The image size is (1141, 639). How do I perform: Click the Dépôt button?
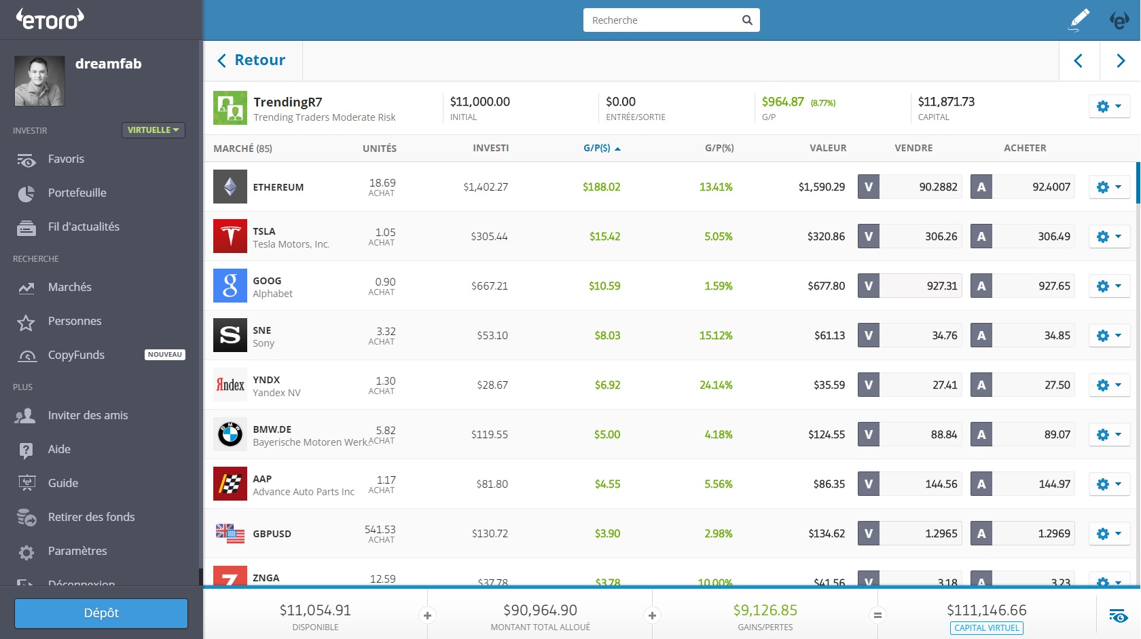101,613
